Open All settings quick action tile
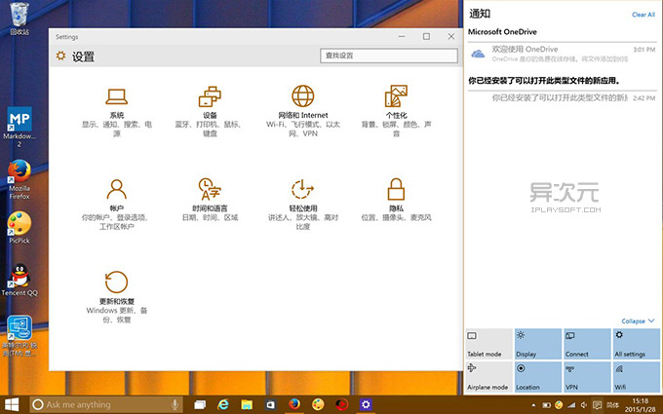663x414 pixels. (637, 344)
